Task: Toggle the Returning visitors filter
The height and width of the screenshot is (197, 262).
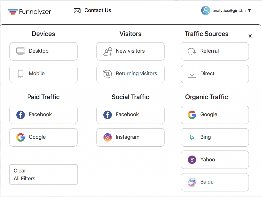Action: 130,74
